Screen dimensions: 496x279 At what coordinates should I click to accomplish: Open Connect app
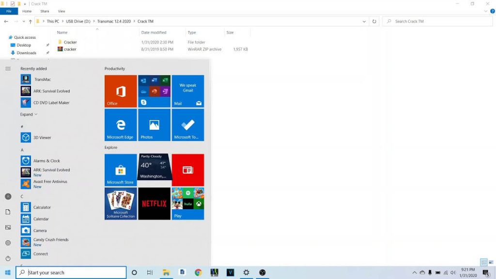pos(41,254)
